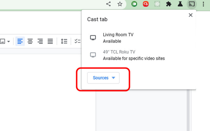Select the 49" TCL Roku TV device

(x=139, y=55)
